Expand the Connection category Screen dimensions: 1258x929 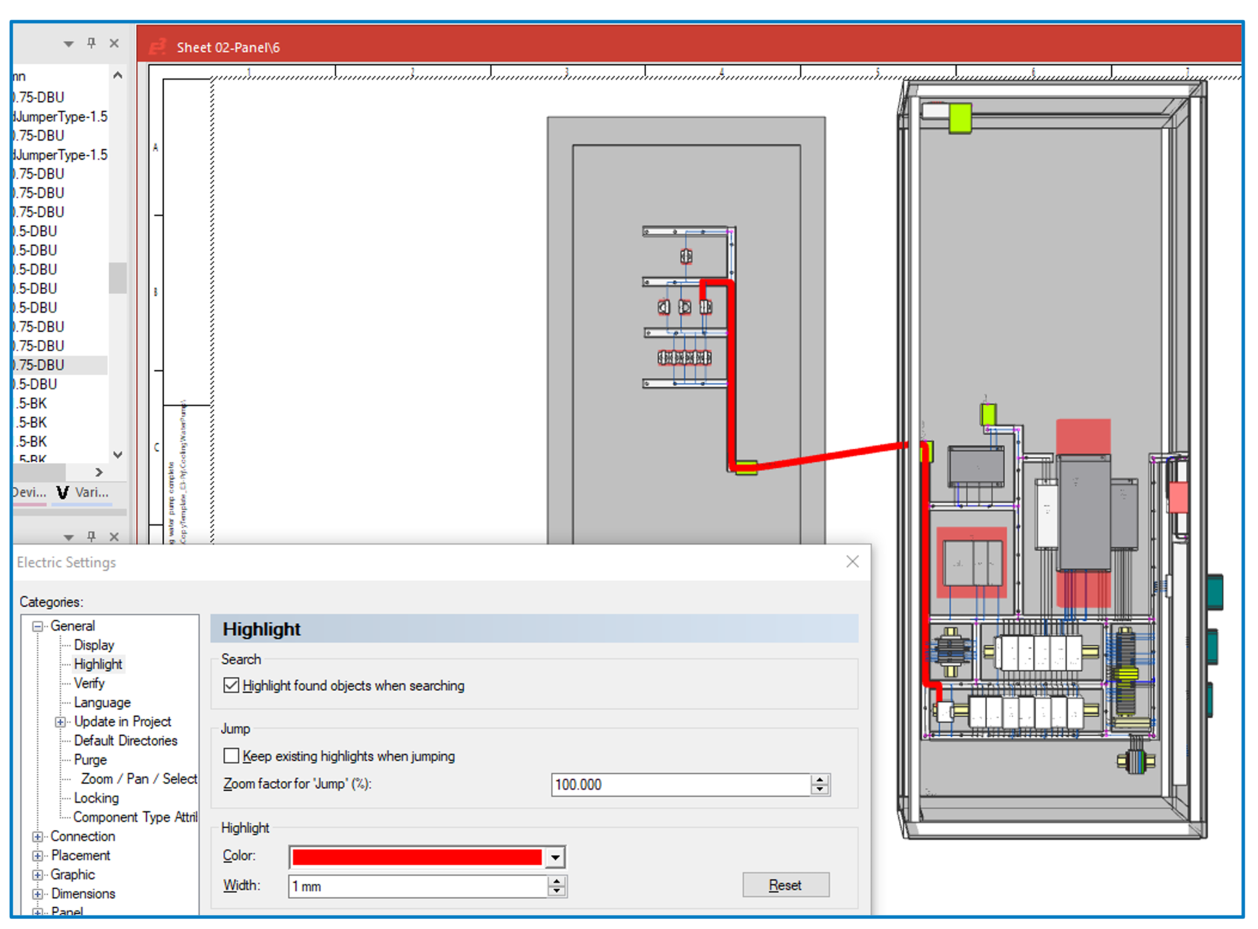coord(38,837)
